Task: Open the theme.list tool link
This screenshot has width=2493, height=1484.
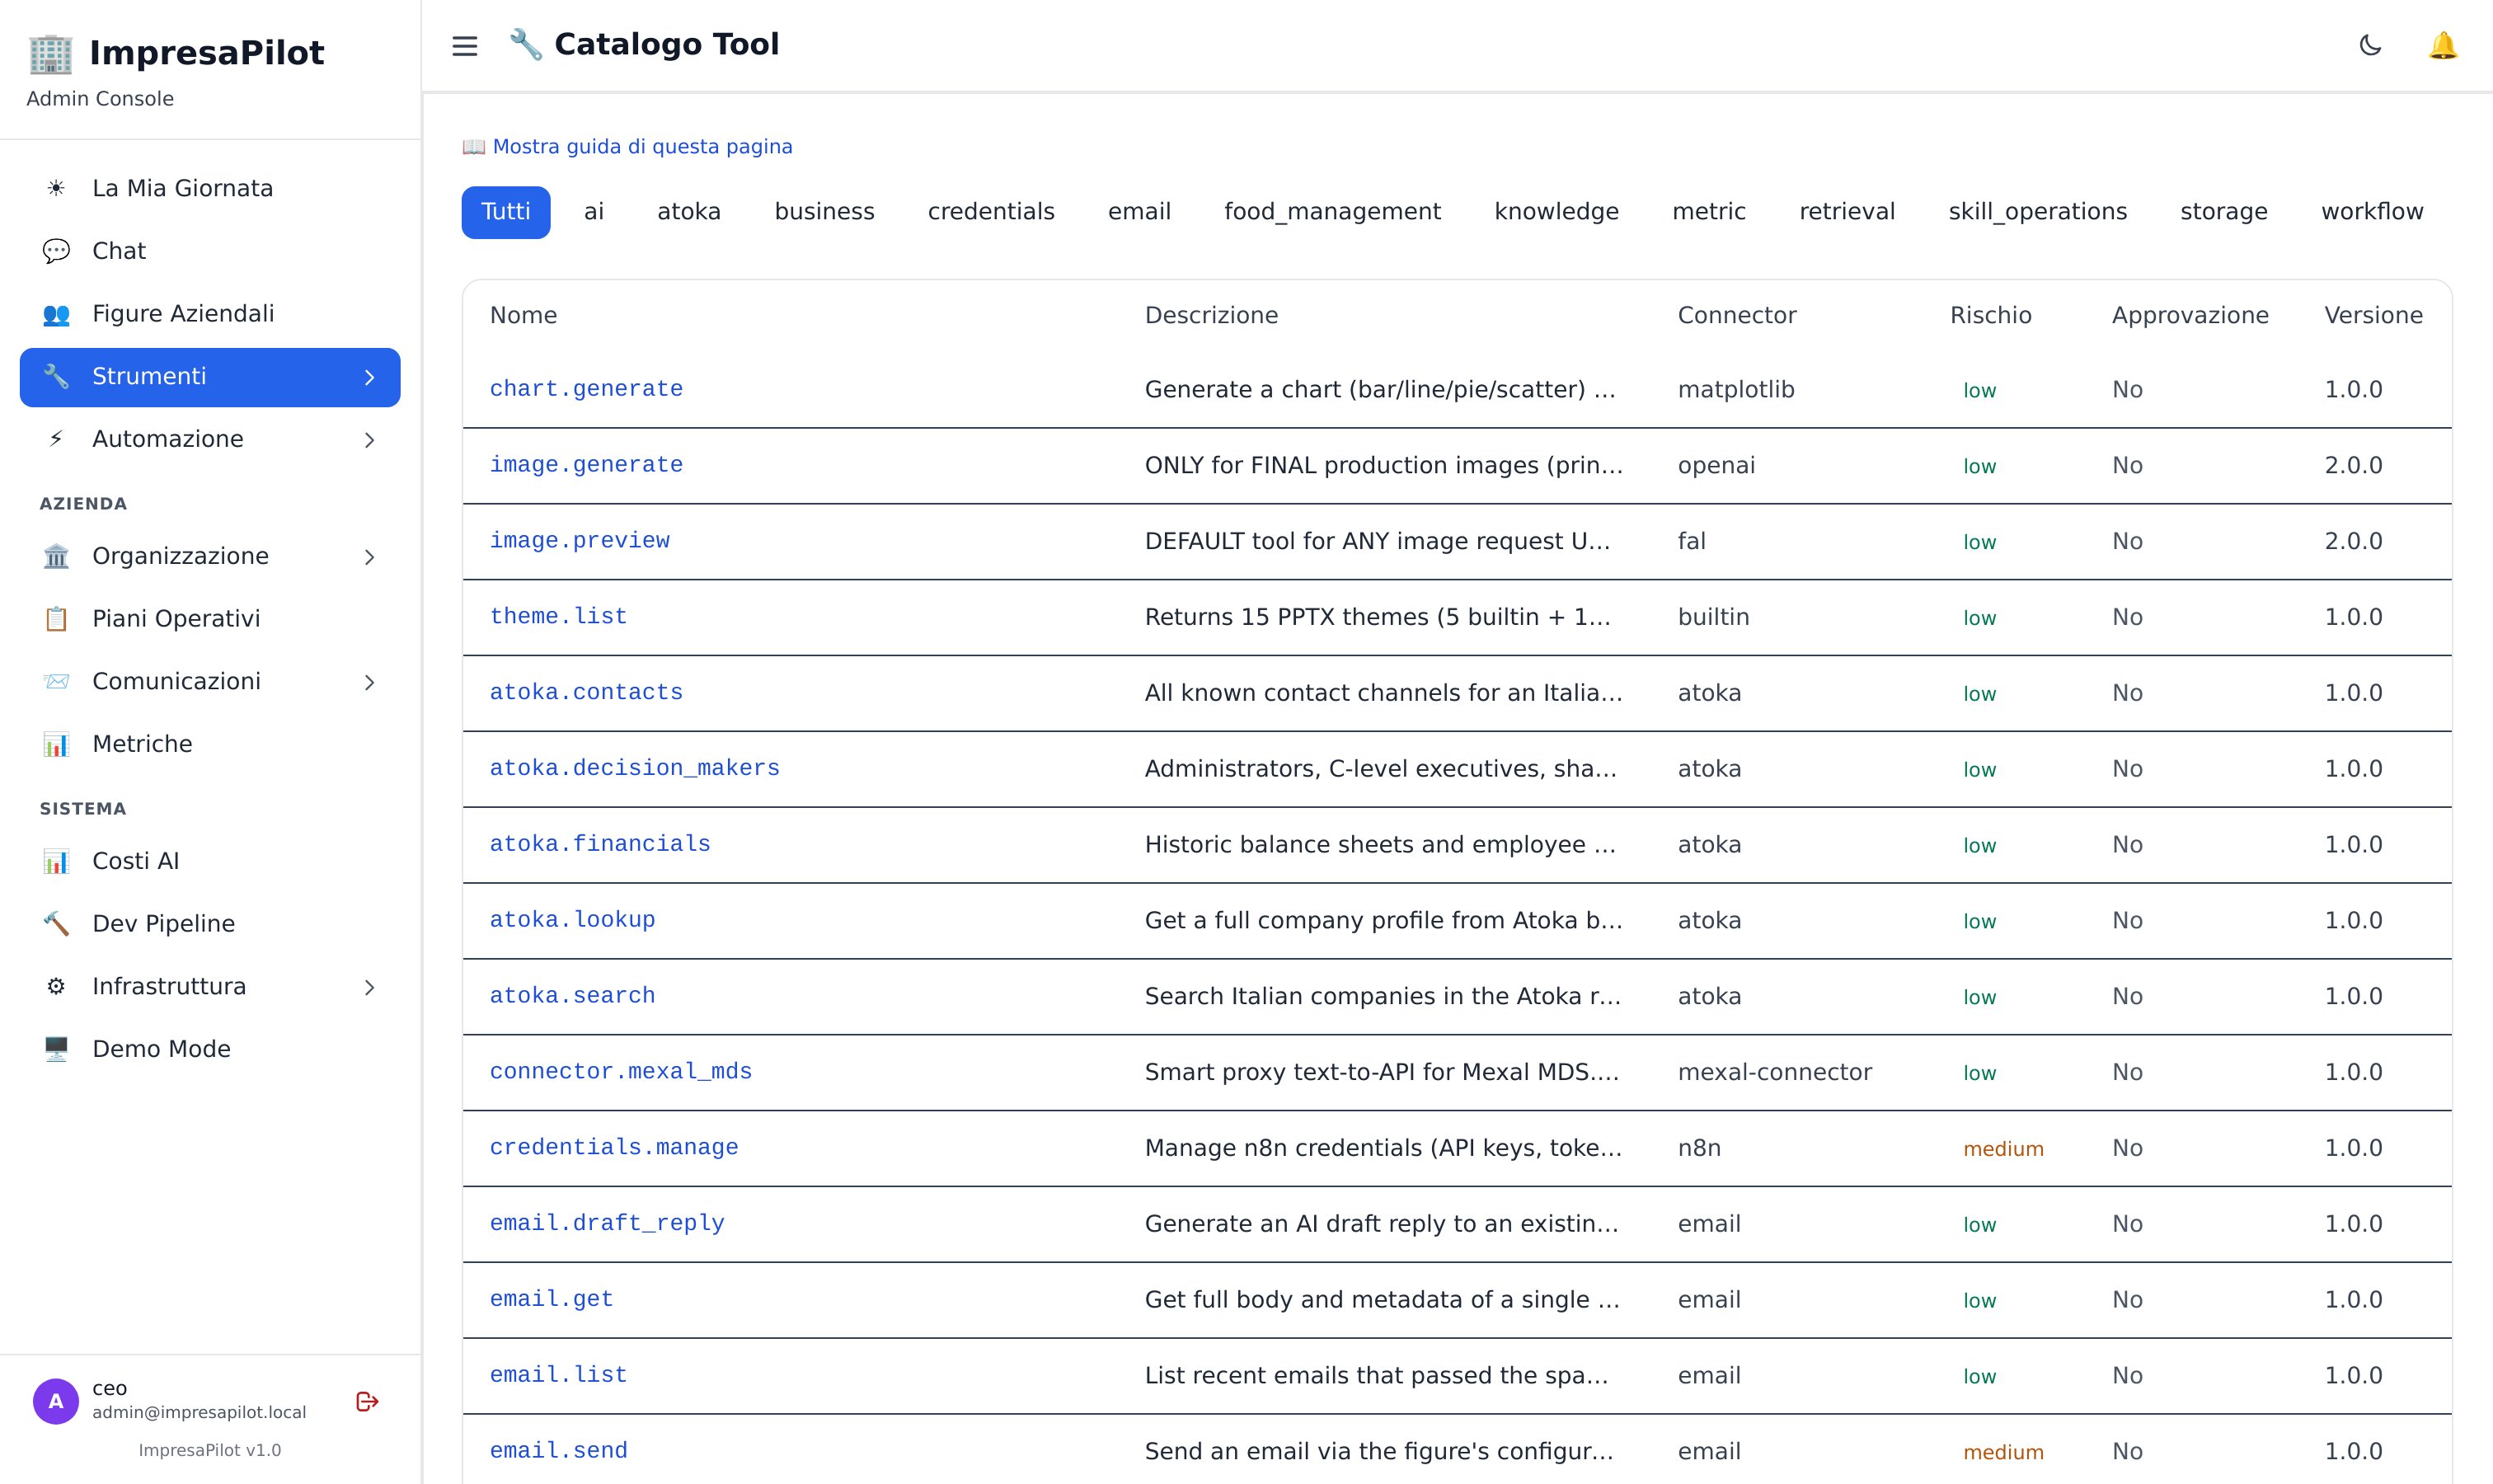Action: 558,617
